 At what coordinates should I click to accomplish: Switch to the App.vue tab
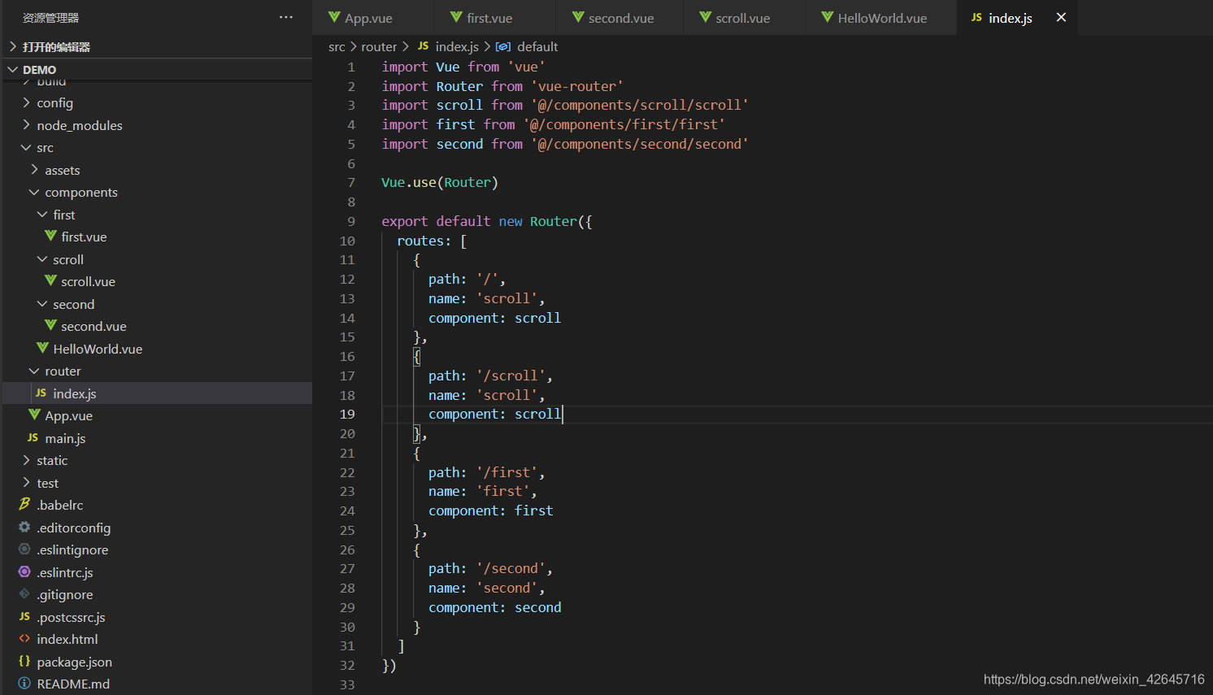[373, 17]
